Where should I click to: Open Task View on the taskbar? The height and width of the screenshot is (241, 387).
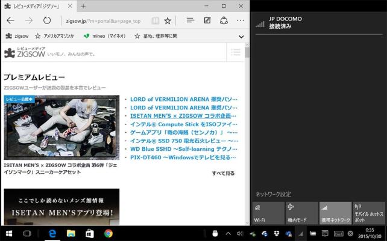tap(27, 233)
